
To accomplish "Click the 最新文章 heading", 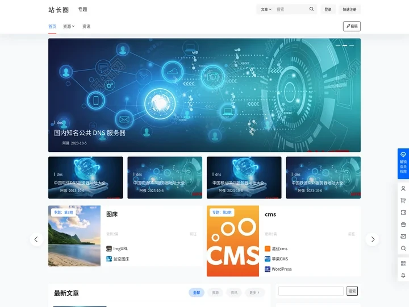I will [x=66, y=293].
